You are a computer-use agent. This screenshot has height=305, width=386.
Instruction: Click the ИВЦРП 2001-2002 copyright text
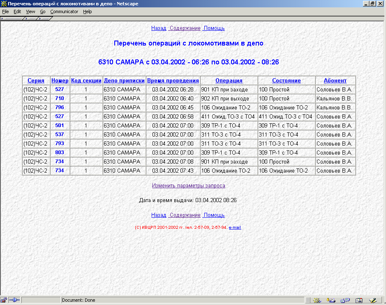point(181,228)
